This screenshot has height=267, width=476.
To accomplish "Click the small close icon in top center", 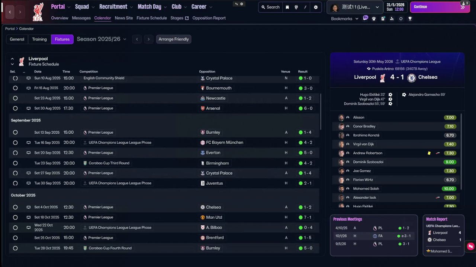I will 242,4.
